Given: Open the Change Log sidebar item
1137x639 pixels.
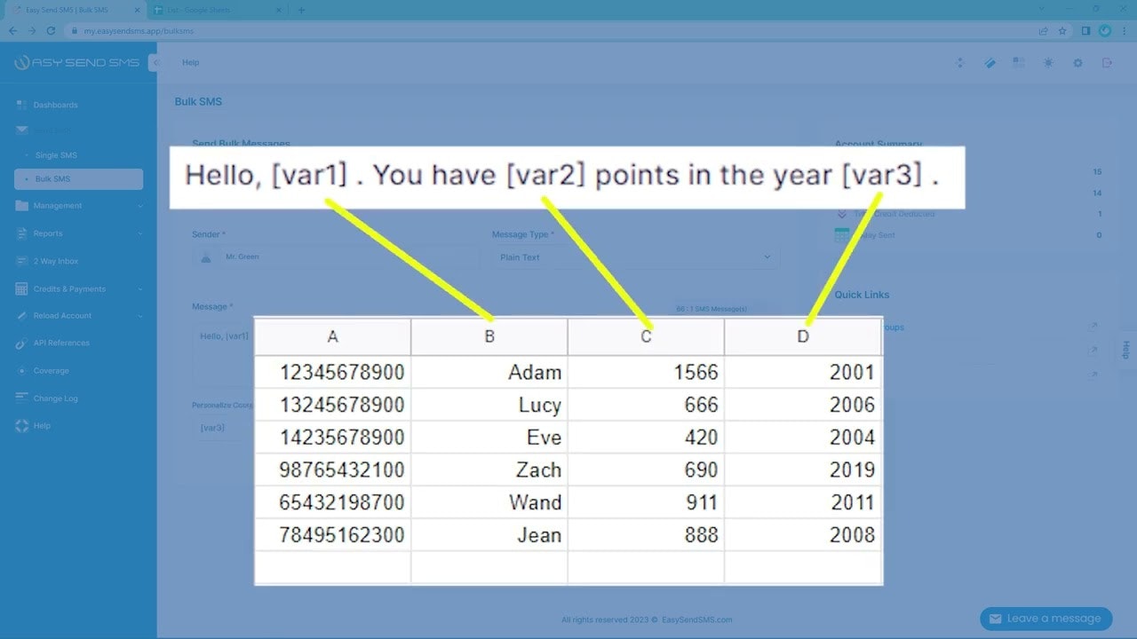Looking at the screenshot, I should click(x=78, y=398).
